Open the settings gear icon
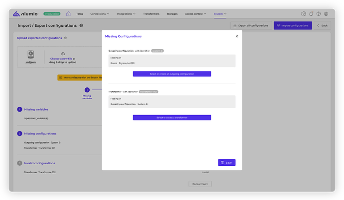The width and height of the screenshot is (344, 200). tap(304, 14)
